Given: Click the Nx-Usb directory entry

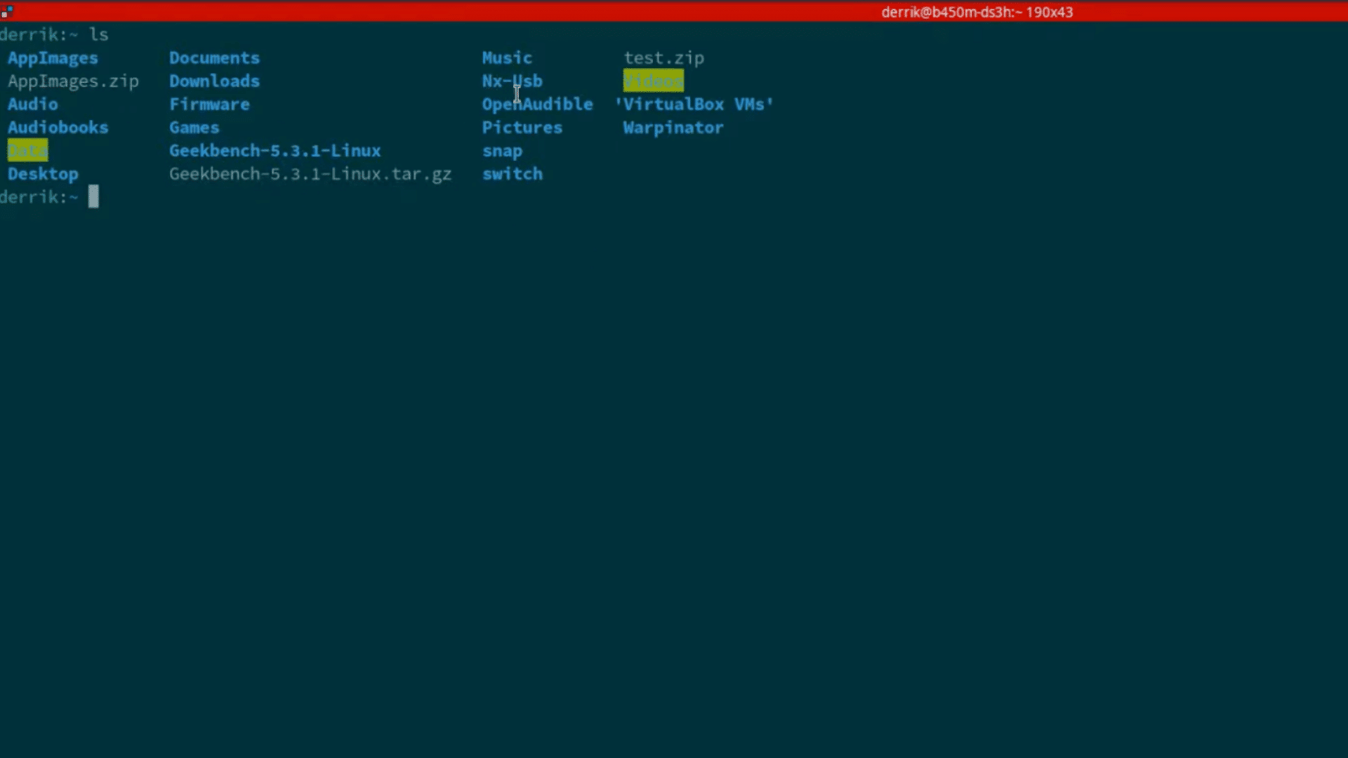Looking at the screenshot, I should (x=512, y=81).
